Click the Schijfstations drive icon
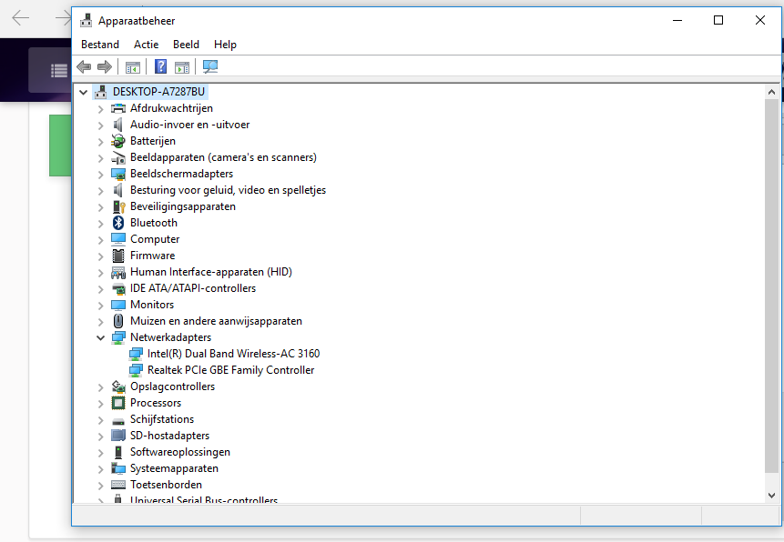Image resolution: width=784 pixels, height=542 pixels. [x=118, y=421]
